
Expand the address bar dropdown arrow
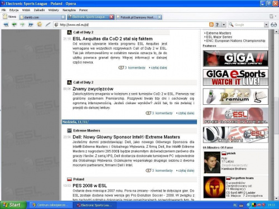pyautogui.click(x=224, y=25)
